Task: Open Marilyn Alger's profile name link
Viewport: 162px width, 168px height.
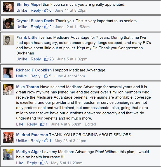Action: click(29, 152)
